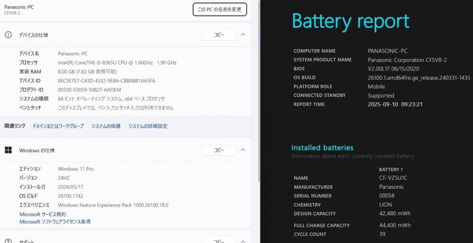Screen dimensions: 473x243
Task: Collapse the デバイスの仕様 section chevron
Action: (x=243, y=35)
